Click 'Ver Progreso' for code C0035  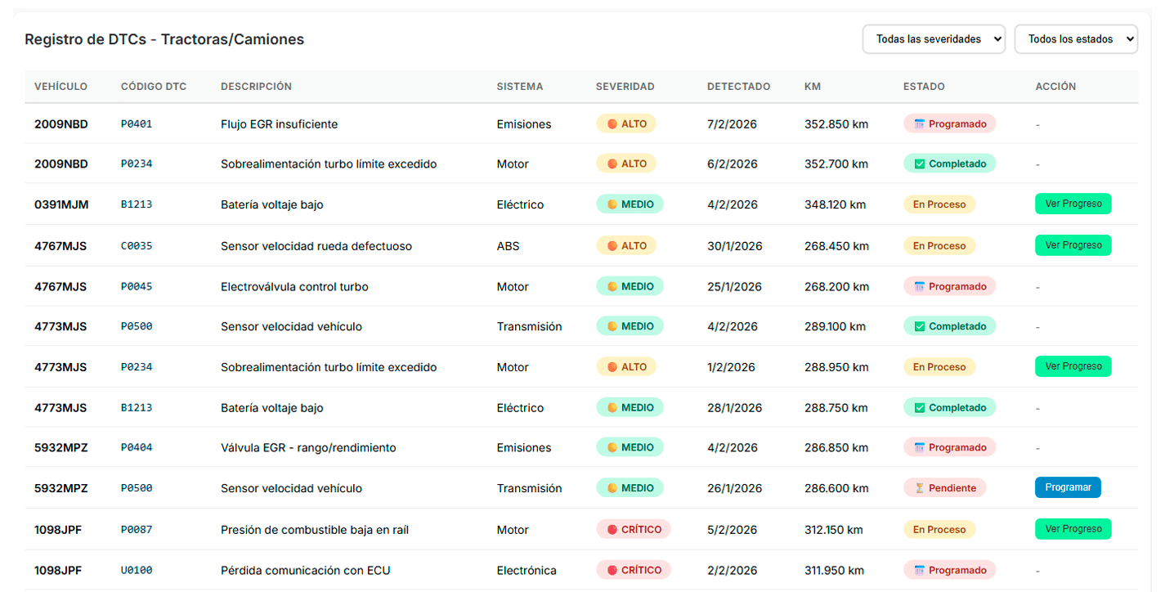click(1073, 244)
